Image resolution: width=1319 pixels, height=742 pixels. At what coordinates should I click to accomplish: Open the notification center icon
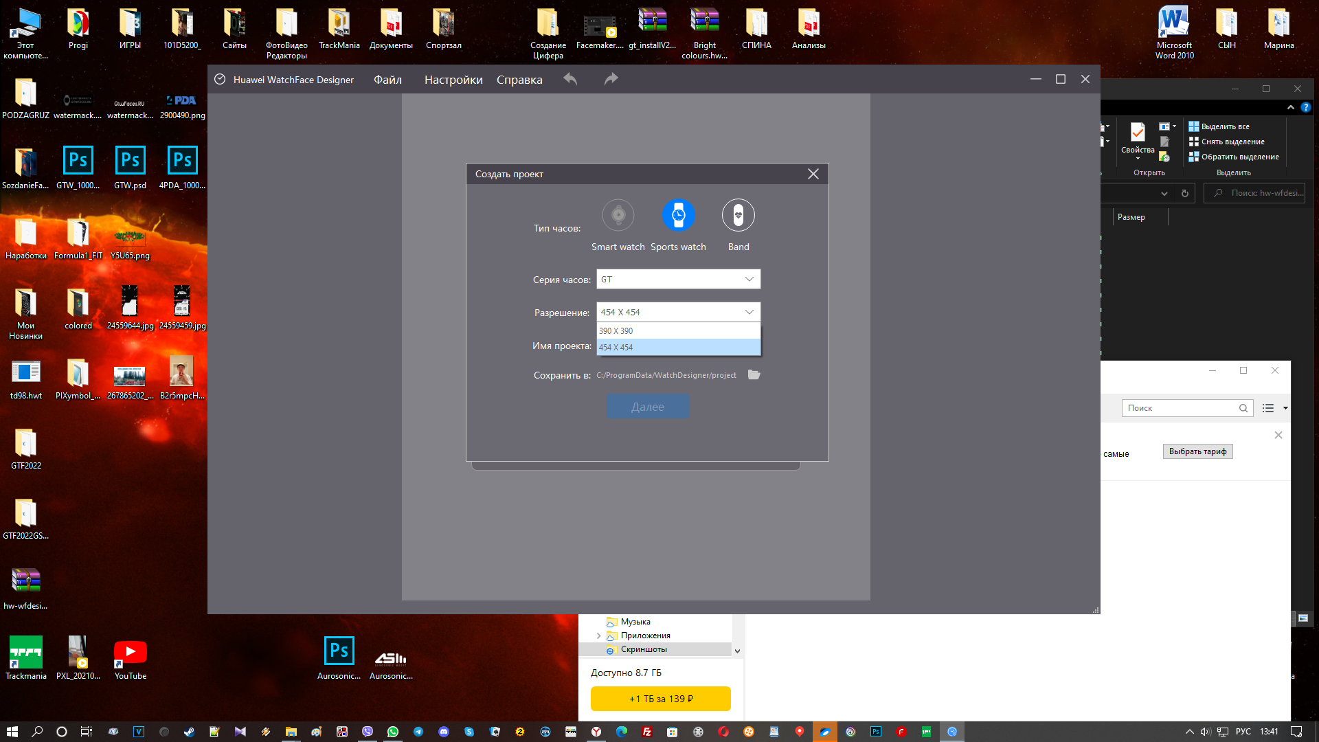pyautogui.click(x=1296, y=732)
